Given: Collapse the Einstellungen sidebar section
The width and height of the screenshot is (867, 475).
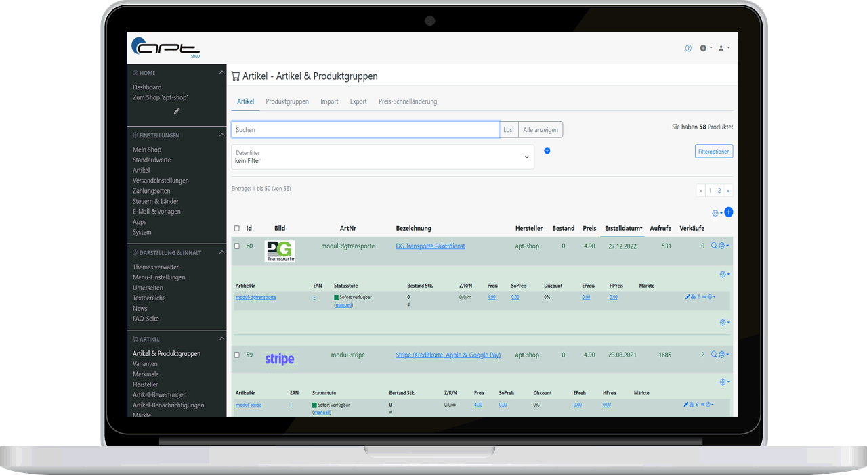Looking at the screenshot, I should 221,135.
